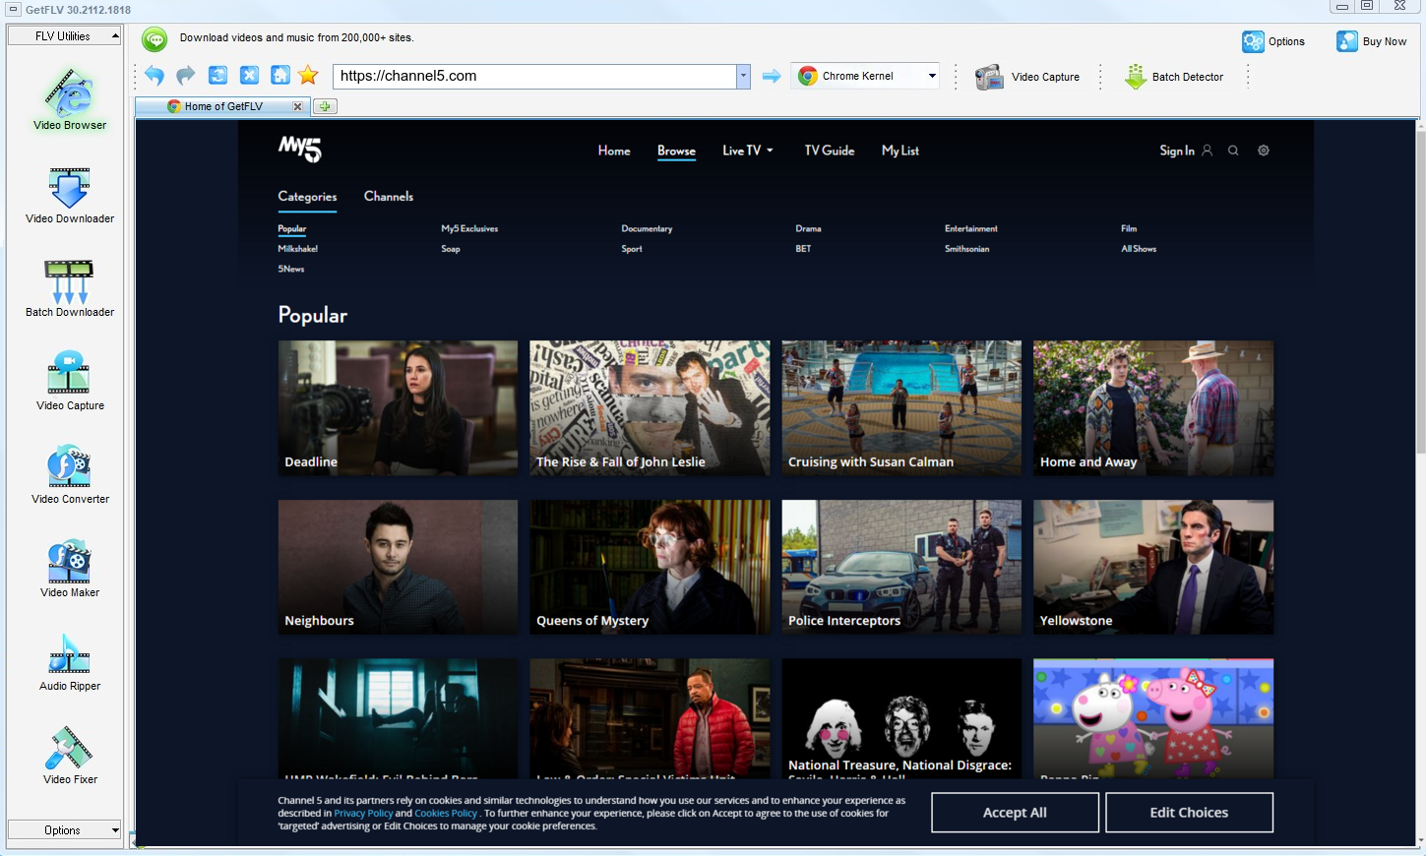
Task: Select the 5News category
Action: (291, 269)
